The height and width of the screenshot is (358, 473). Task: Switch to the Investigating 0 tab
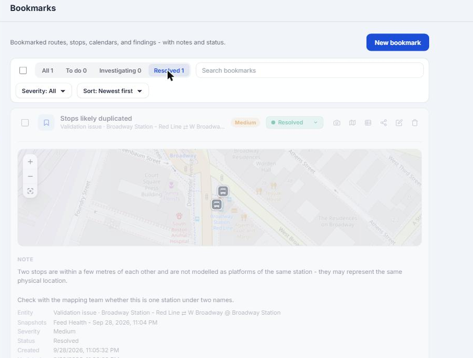[120, 71]
